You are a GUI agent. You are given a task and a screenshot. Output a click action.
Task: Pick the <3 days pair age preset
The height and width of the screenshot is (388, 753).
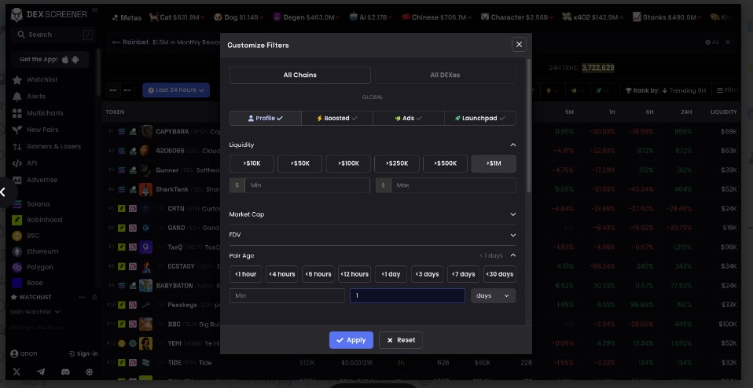(x=427, y=274)
